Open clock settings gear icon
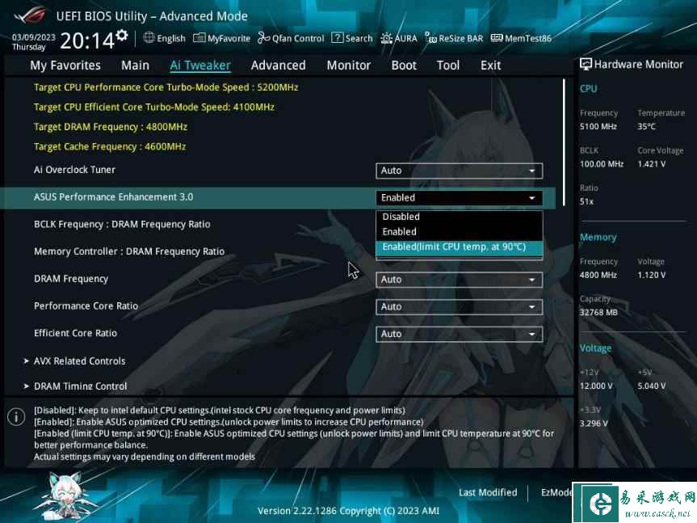 coord(122,36)
